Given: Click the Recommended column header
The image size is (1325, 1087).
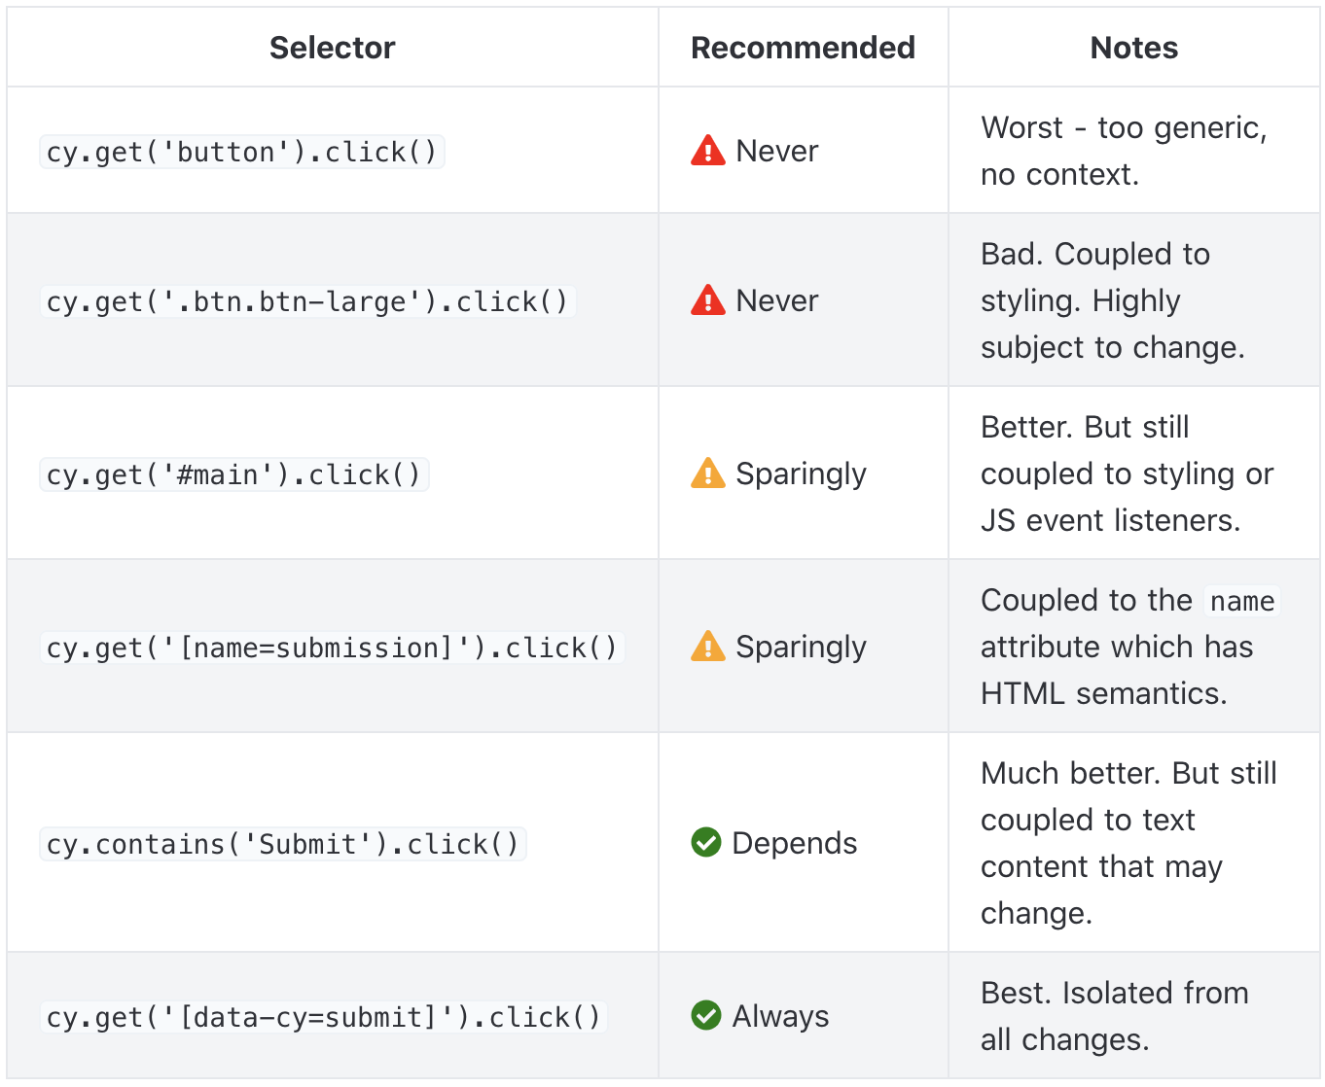Looking at the screenshot, I should (803, 48).
